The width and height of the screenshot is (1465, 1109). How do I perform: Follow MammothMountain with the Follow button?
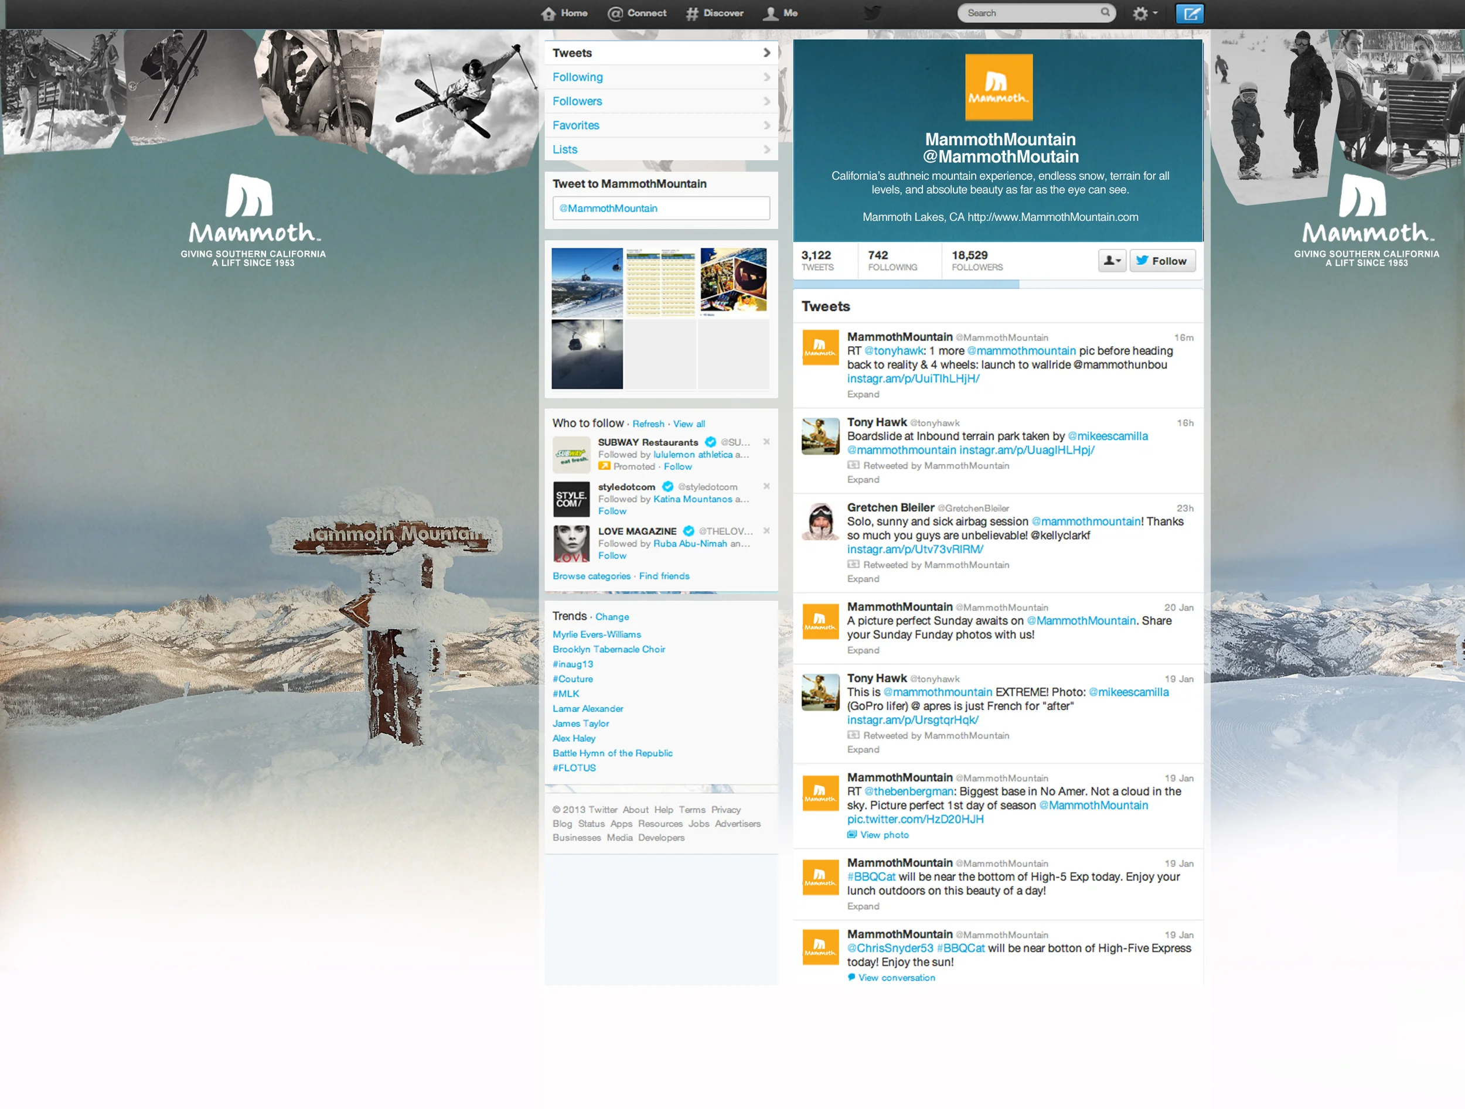(x=1162, y=261)
